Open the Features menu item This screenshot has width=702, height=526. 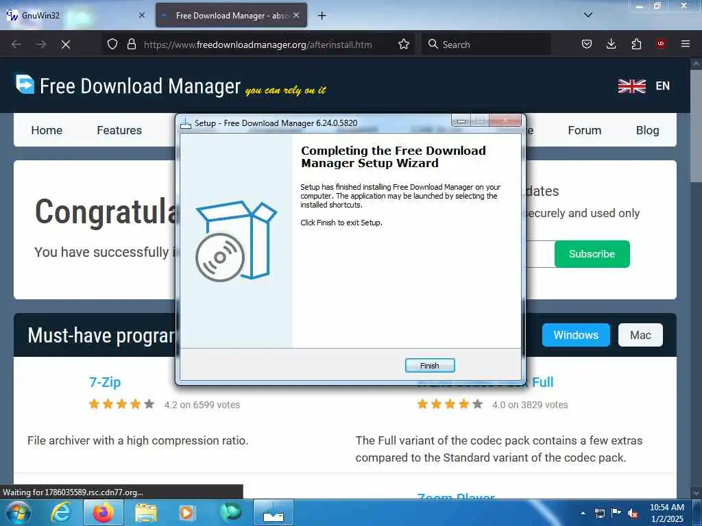pyautogui.click(x=119, y=130)
